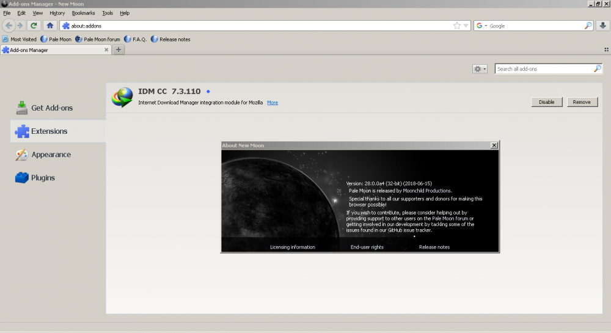Open the add-ons gear tools dropdown

[480, 69]
